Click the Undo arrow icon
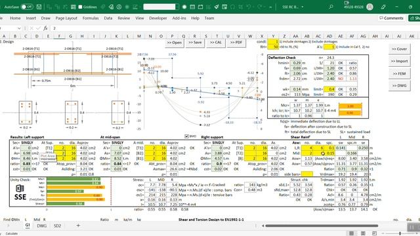The width and height of the screenshot is (420, 236). [249, 7]
